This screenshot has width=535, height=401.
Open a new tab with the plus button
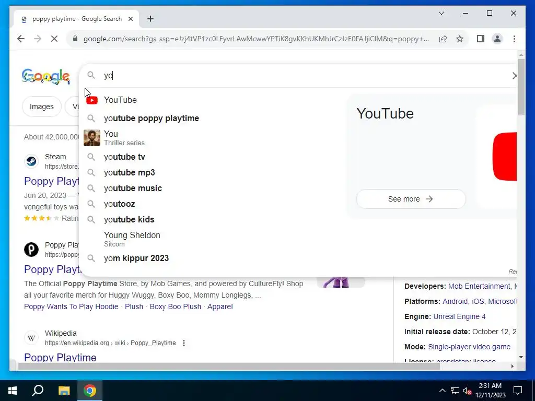tap(150, 19)
